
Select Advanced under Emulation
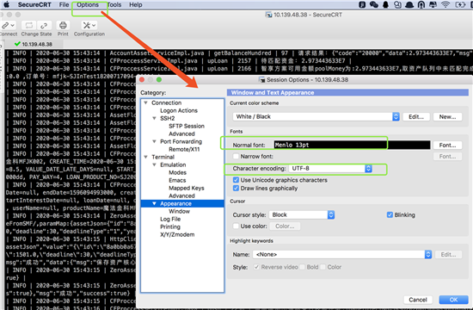point(181,195)
